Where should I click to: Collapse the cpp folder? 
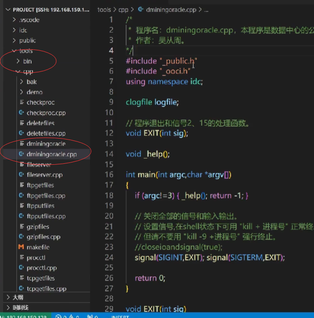pyautogui.click(x=18, y=71)
